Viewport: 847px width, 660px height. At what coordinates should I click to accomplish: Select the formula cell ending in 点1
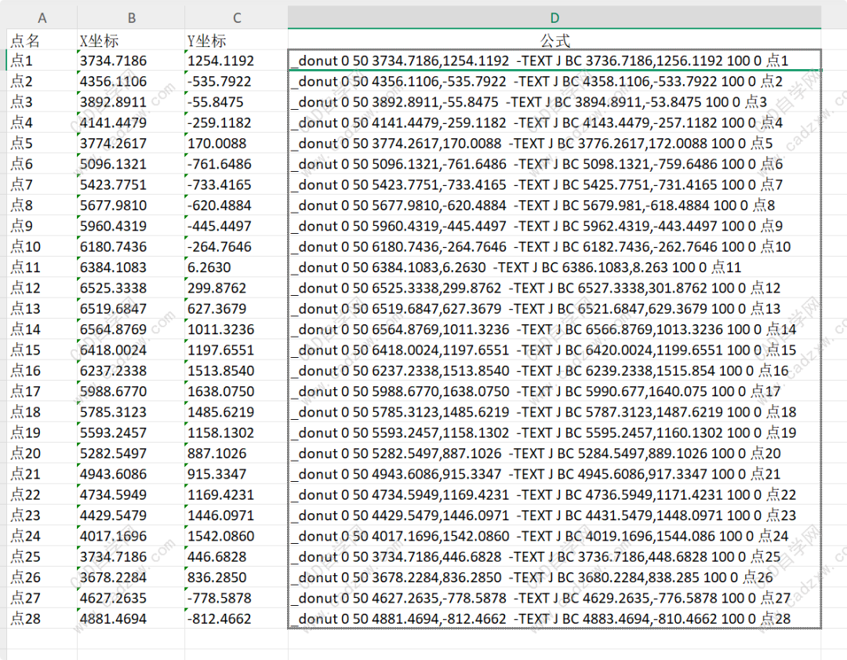(x=554, y=60)
